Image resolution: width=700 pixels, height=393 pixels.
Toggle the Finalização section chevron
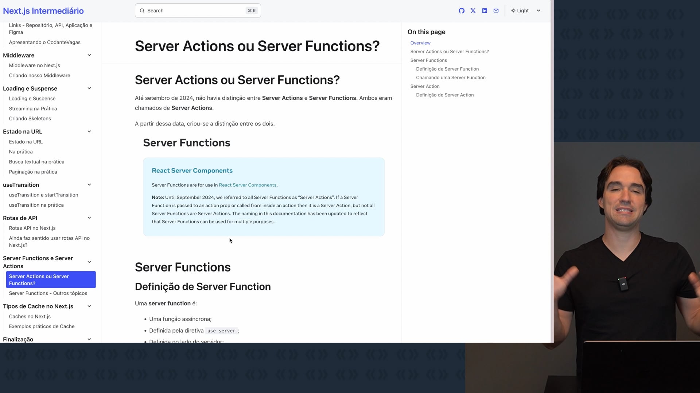coord(89,340)
